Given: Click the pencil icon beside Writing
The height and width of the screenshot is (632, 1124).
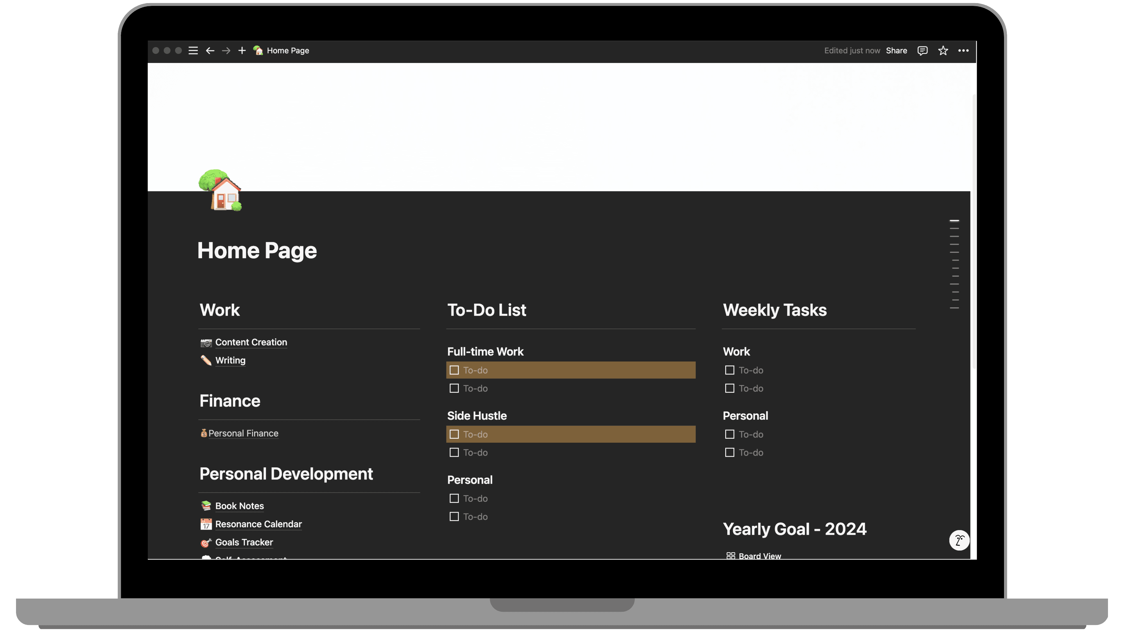Looking at the screenshot, I should [206, 361].
